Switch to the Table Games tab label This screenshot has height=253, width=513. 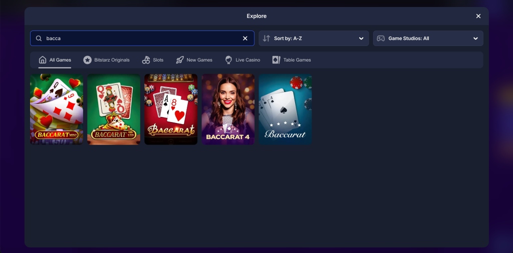pyautogui.click(x=297, y=59)
